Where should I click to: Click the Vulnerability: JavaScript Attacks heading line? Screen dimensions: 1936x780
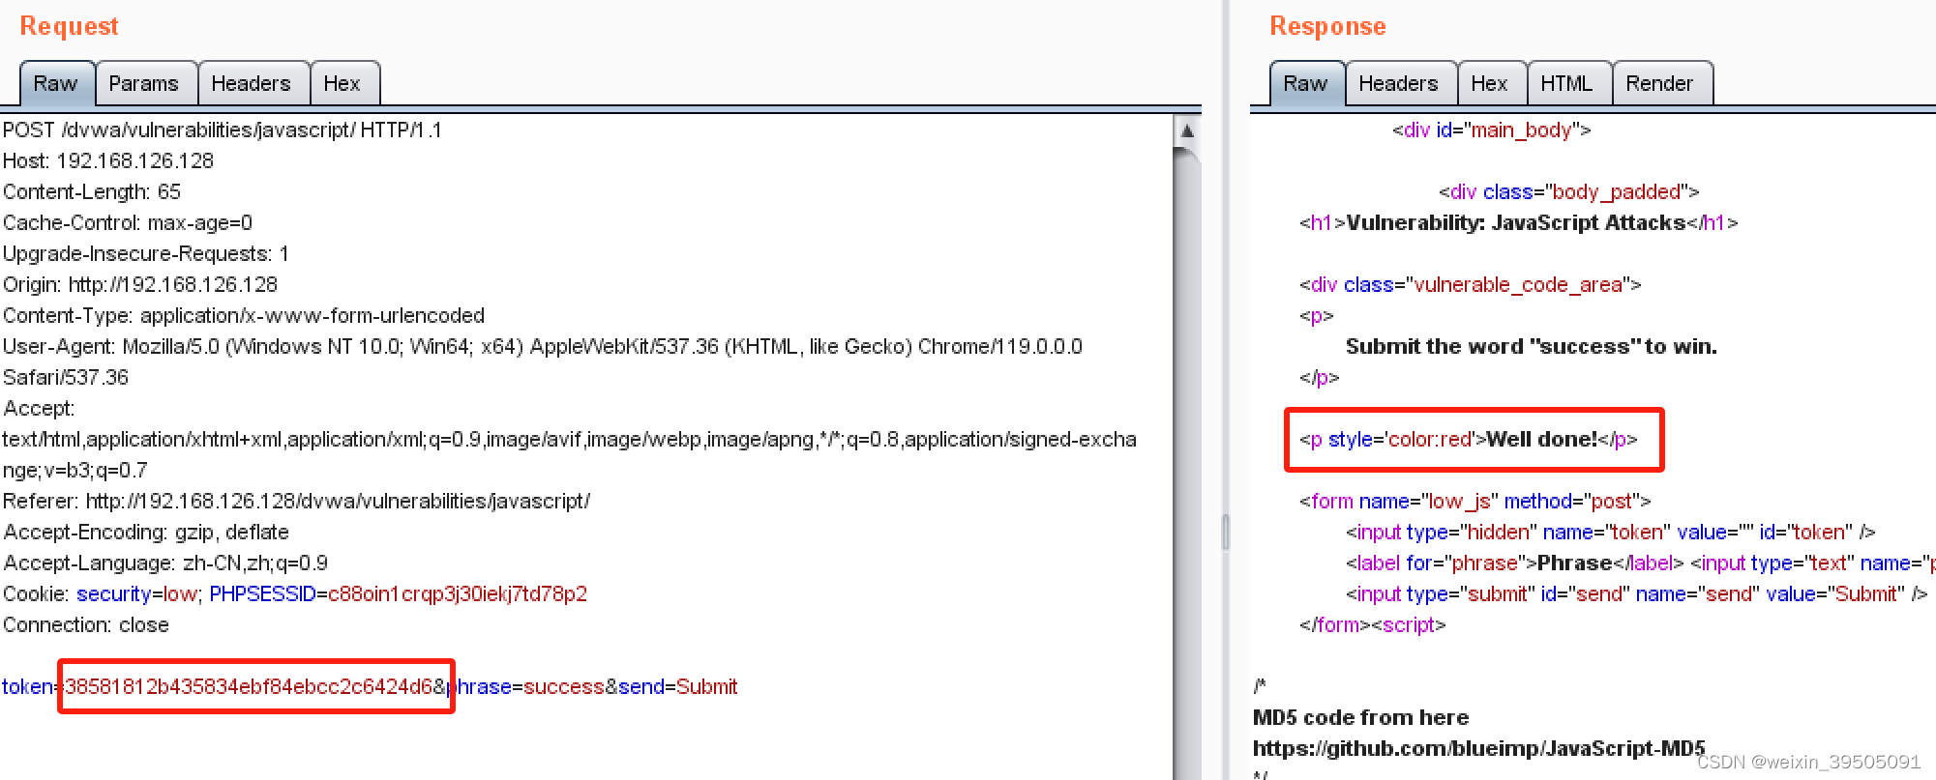click(1519, 222)
